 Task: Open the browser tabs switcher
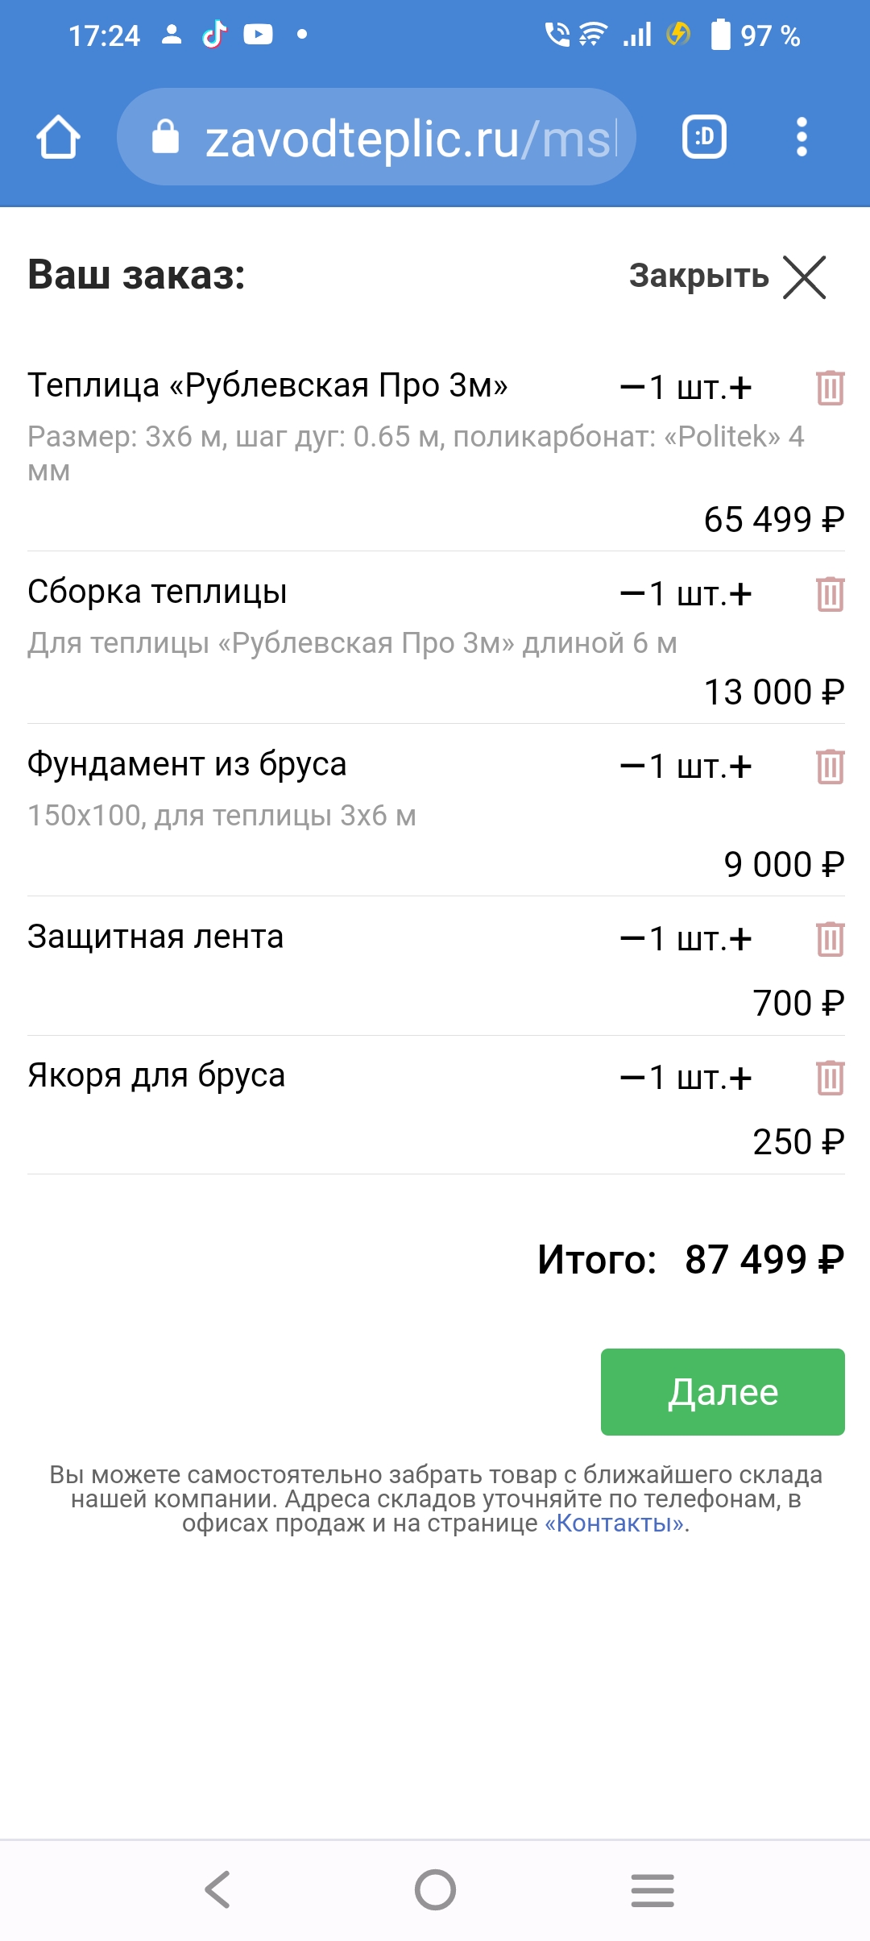704,138
